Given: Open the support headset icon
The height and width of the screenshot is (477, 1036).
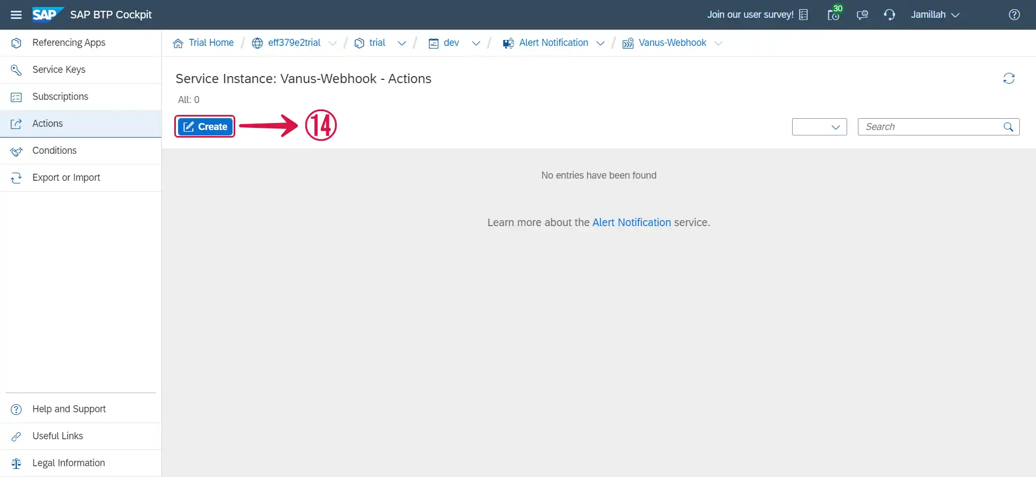Looking at the screenshot, I should [889, 15].
